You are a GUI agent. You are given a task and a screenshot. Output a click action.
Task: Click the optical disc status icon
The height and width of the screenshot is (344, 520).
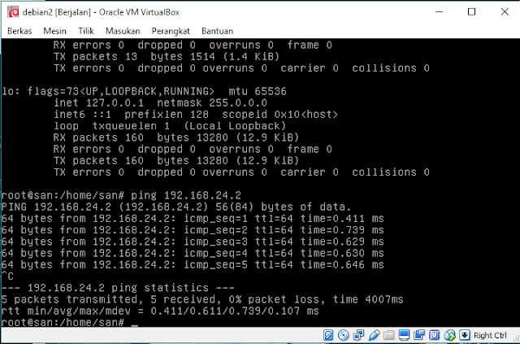pos(343,335)
